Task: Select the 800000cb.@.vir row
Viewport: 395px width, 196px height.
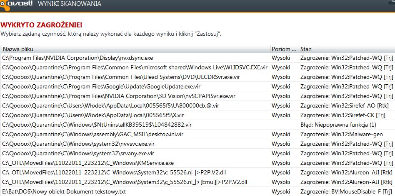Action: click(198, 105)
